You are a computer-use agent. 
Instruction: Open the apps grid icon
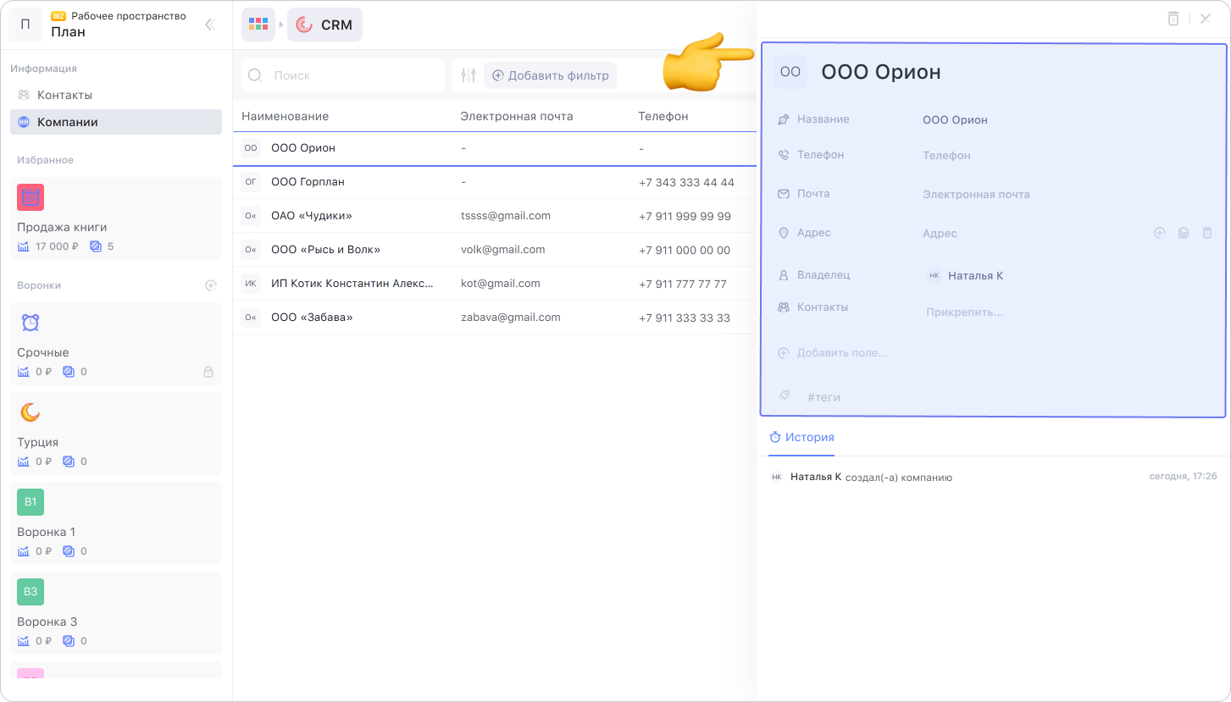(258, 25)
